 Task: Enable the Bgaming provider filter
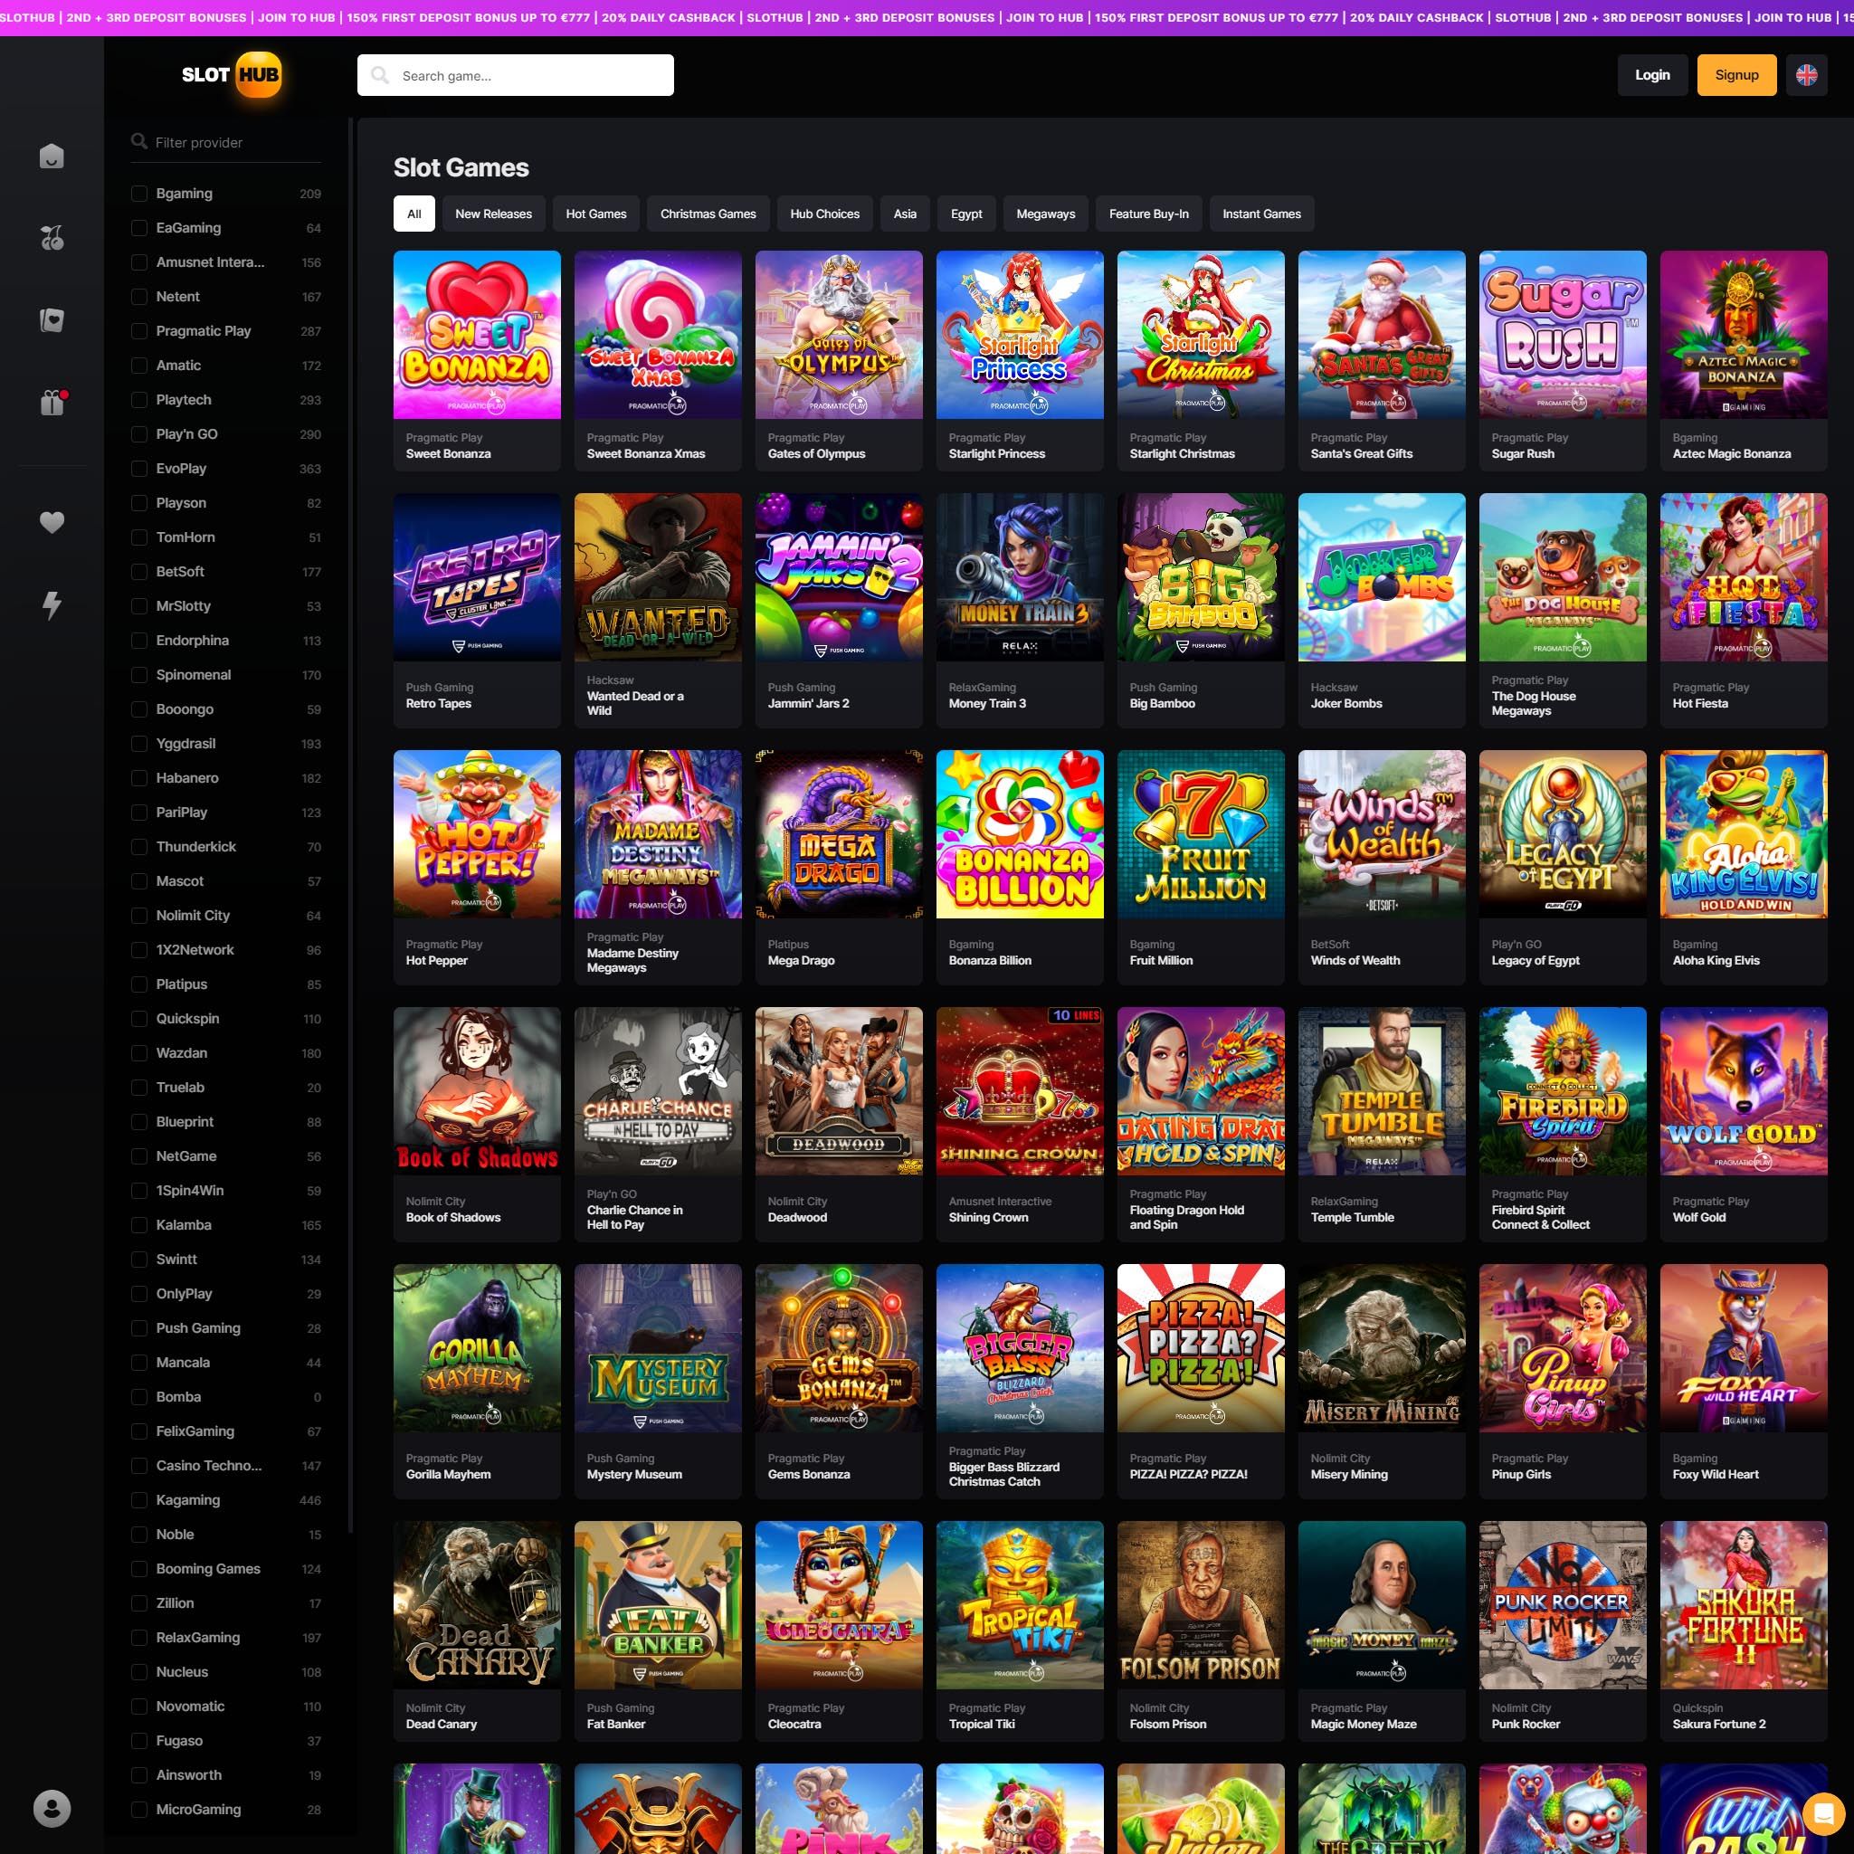pyautogui.click(x=139, y=194)
